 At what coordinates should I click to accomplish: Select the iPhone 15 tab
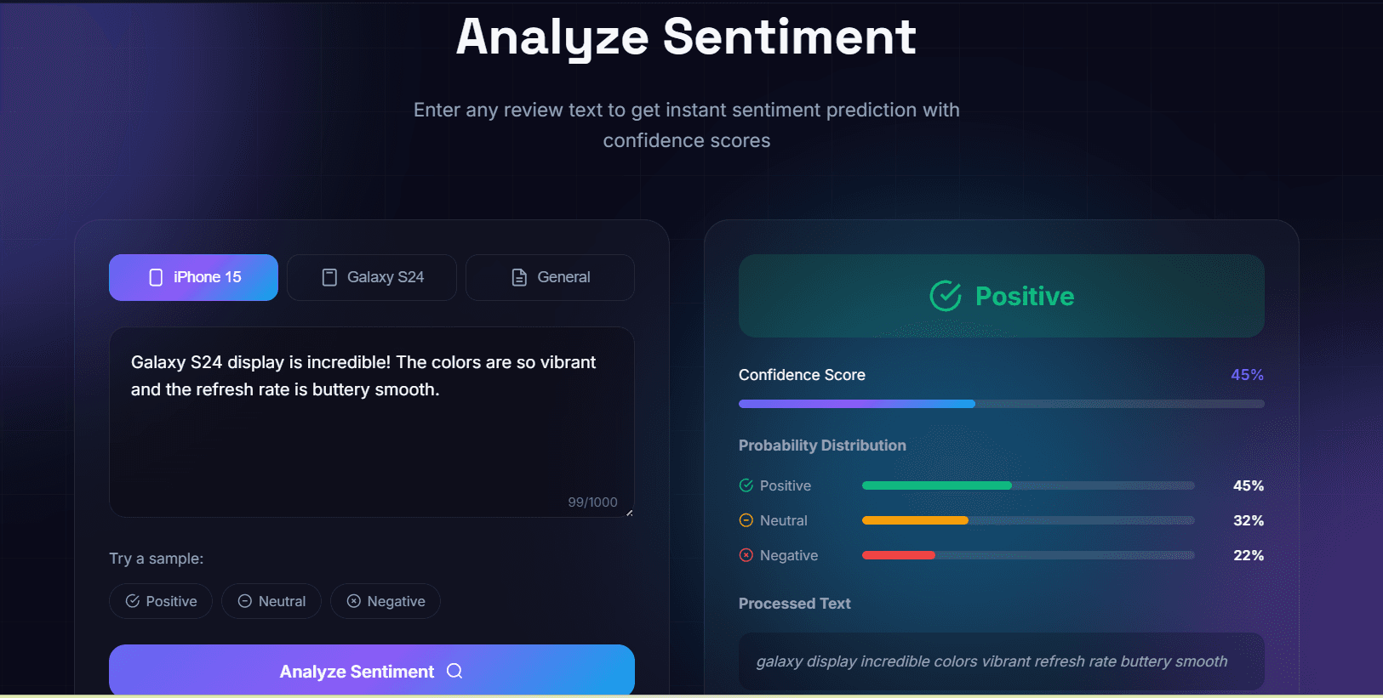tap(193, 276)
